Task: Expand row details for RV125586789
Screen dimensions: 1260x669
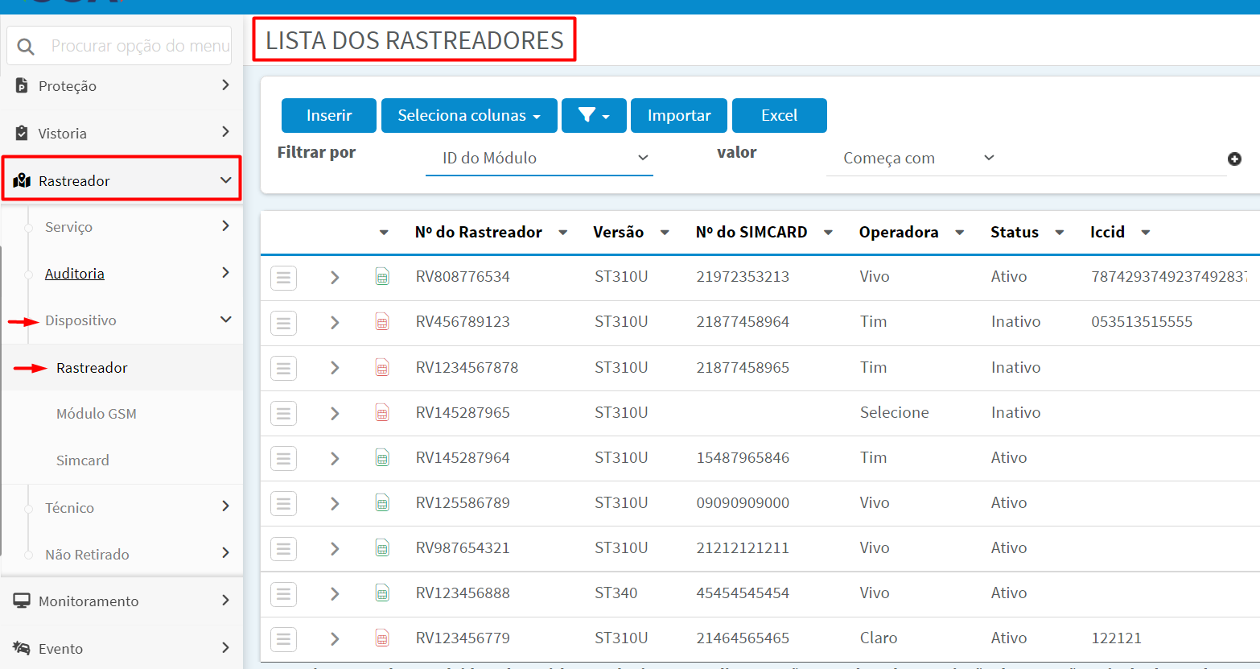Action: [x=335, y=503]
